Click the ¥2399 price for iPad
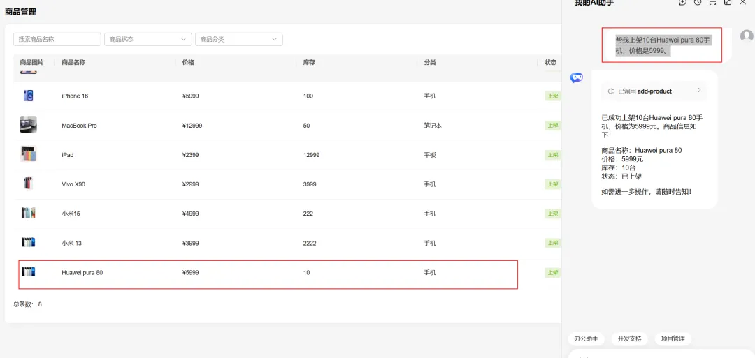The height and width of the screenshot is (358, 755). [190, 155]
